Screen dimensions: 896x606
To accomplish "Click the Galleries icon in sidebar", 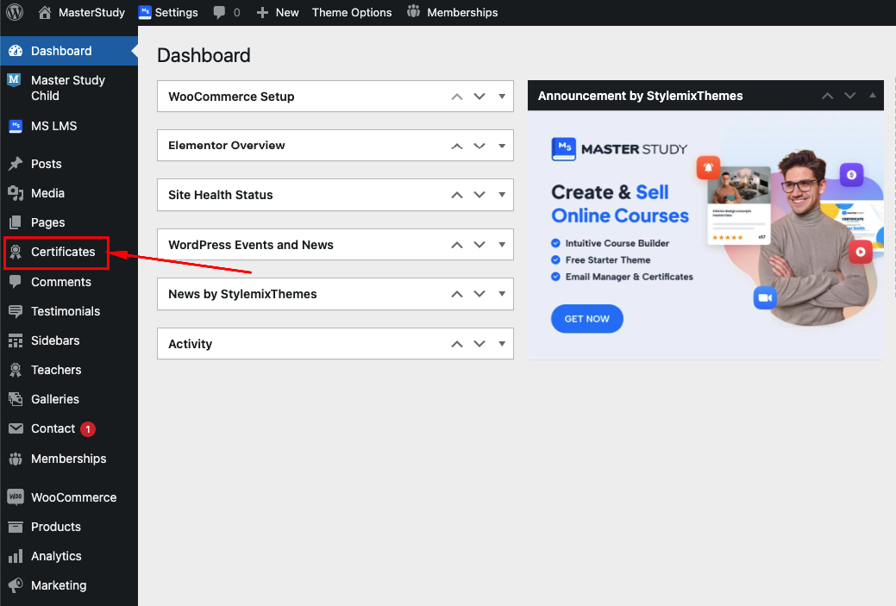I will click(x=16, y=399).
